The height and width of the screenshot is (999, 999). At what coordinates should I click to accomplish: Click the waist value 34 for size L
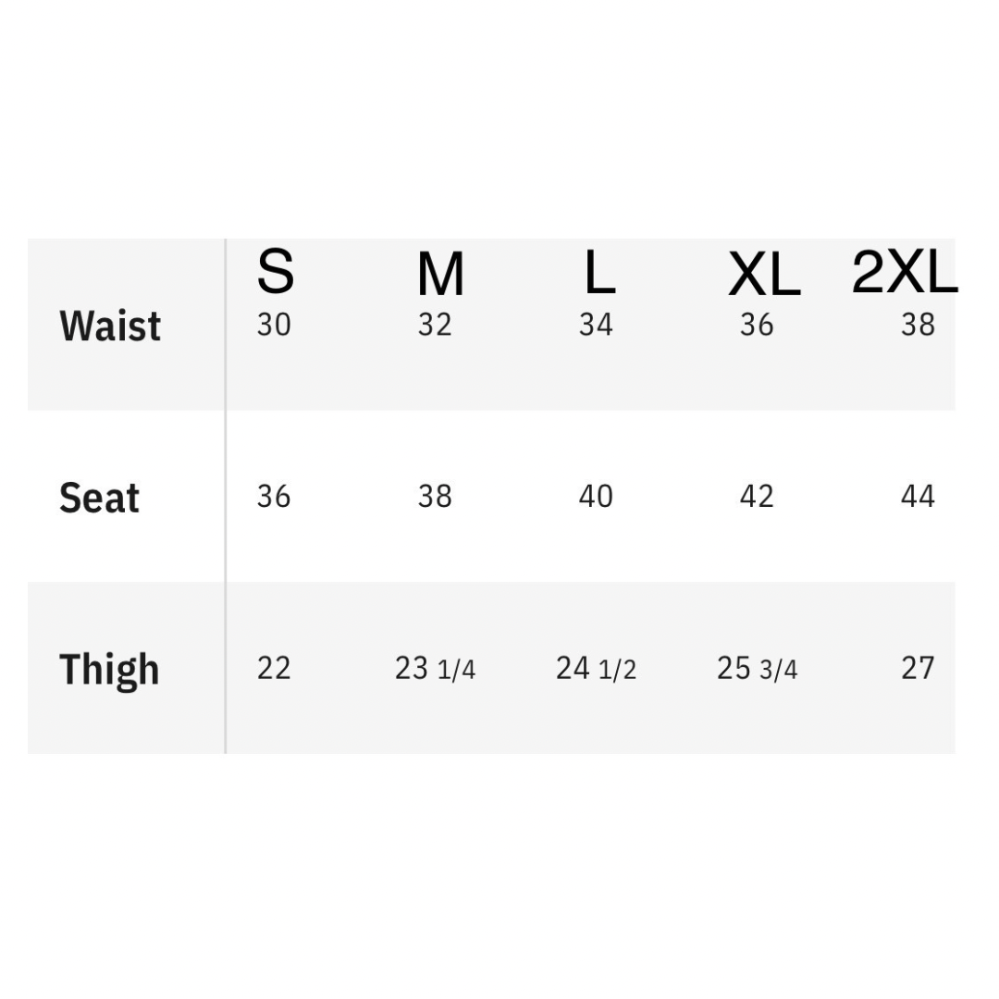(x=596, y=326)
